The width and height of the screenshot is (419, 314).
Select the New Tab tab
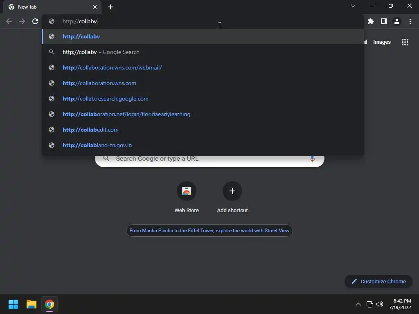click(52, 7)
